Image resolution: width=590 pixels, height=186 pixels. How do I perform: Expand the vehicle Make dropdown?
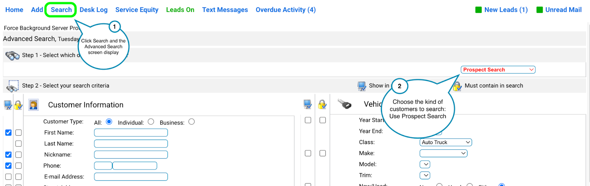443,153
